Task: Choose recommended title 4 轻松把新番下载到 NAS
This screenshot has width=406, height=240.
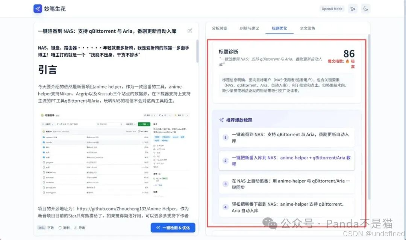Action: coord(286,207)
